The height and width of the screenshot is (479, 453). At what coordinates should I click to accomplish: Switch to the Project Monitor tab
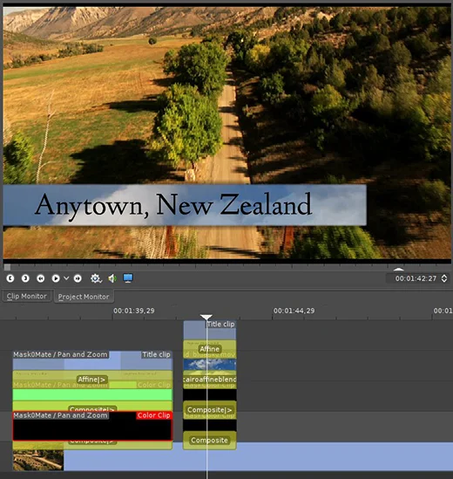(84, 297)
